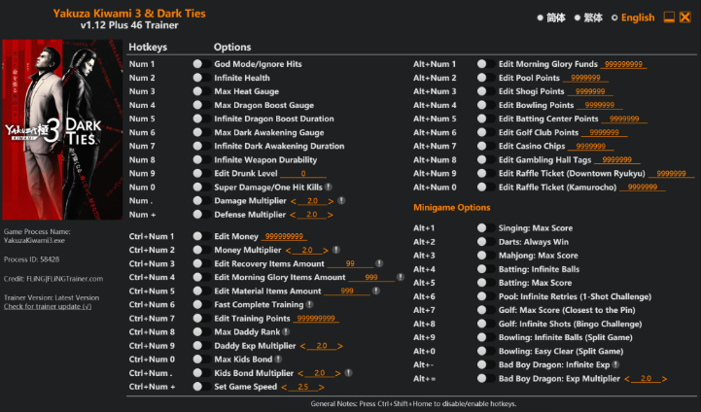
Task: Select Simplified Chinese language option
Action: (x=551, y=17)
